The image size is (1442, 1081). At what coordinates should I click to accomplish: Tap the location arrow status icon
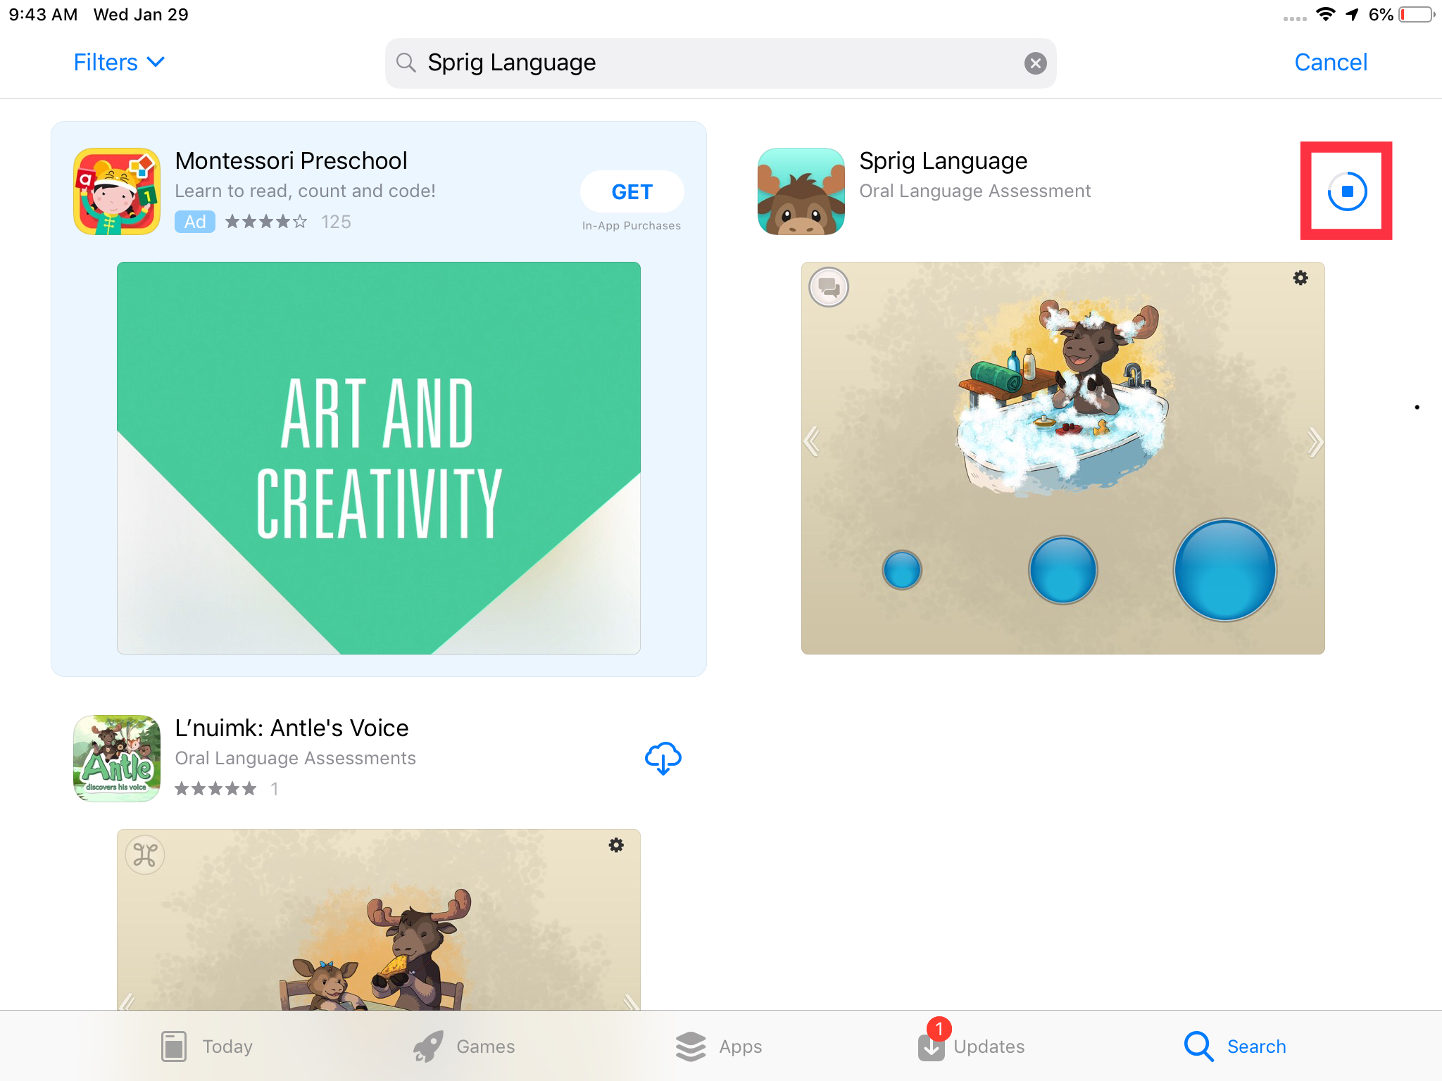pyautogui.click(x=1352, y=14)
